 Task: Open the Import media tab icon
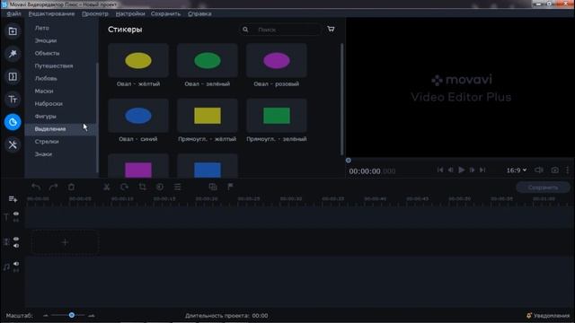[13, 31]
